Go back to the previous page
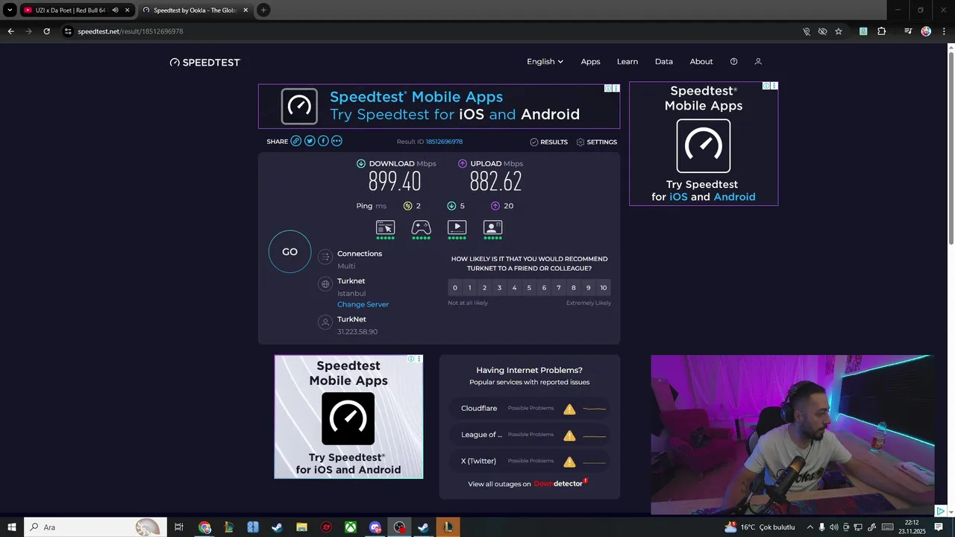 coord(10,31)
